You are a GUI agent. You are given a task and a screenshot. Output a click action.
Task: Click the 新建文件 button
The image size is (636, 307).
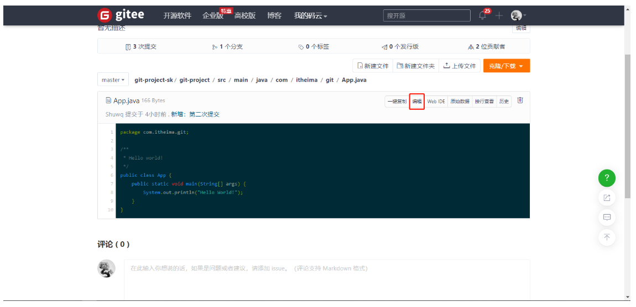[x=373, y=66]
